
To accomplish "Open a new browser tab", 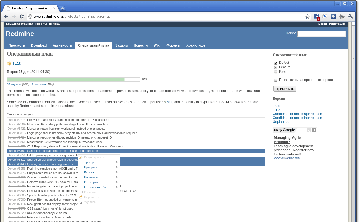I will pyautogui.click(x=62, y=8).
